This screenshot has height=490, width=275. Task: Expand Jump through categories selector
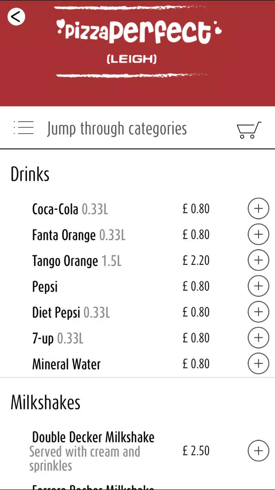[117, 129]
